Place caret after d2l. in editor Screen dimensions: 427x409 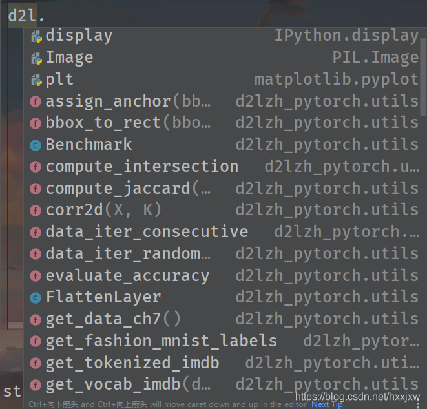(45, 16)
